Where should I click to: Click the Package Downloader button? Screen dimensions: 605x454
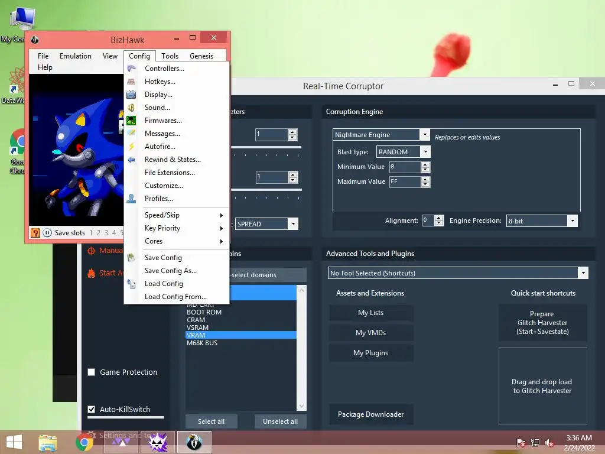click(x=371, y=414)
